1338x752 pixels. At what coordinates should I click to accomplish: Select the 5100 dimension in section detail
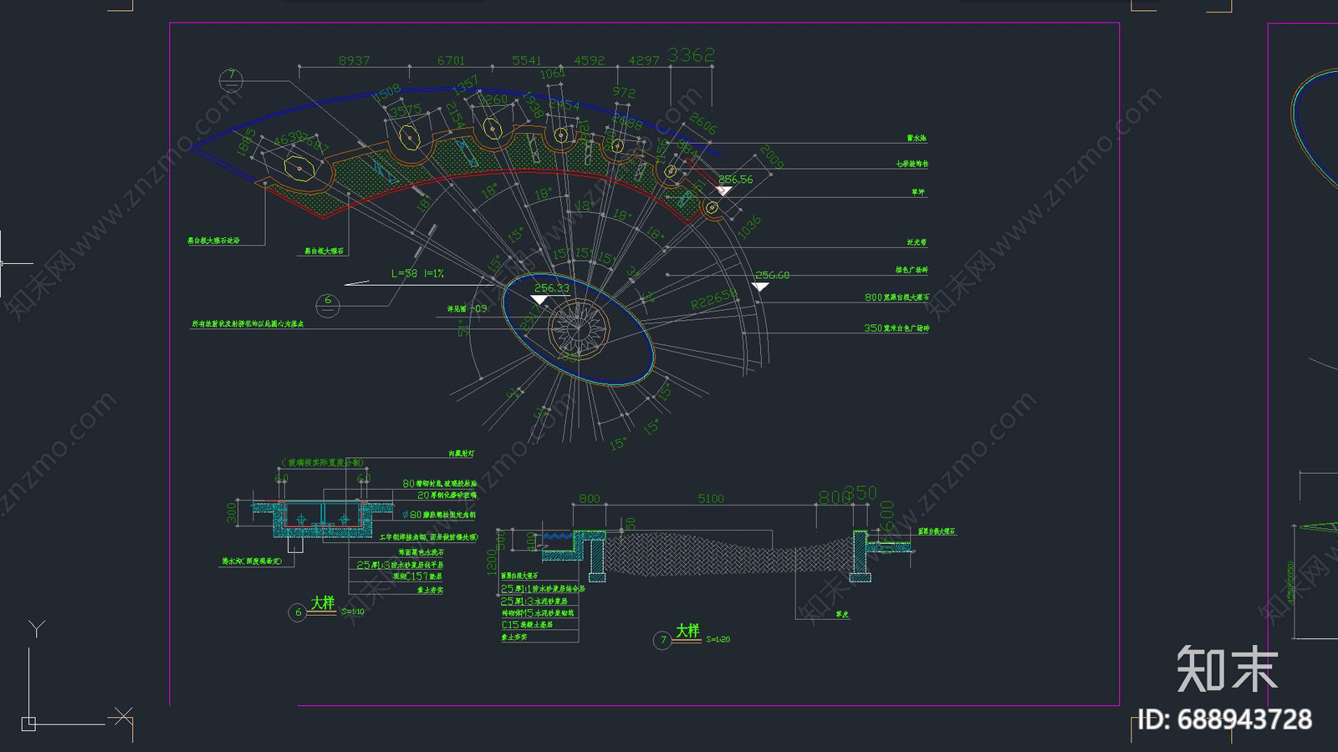[711, 499]
